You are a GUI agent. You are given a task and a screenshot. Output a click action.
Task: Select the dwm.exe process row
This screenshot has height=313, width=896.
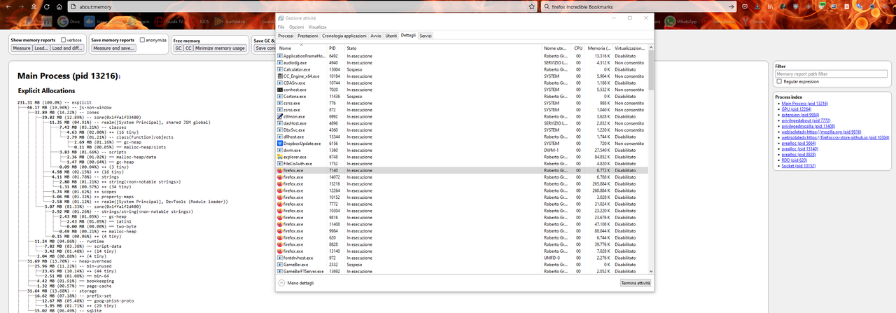tap(462, 150)
